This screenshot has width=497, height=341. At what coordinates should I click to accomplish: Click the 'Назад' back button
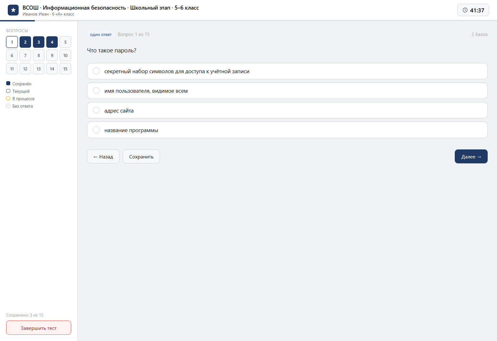click(x=103, y=157)
